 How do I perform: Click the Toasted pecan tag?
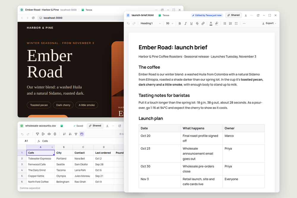(39, 105)
